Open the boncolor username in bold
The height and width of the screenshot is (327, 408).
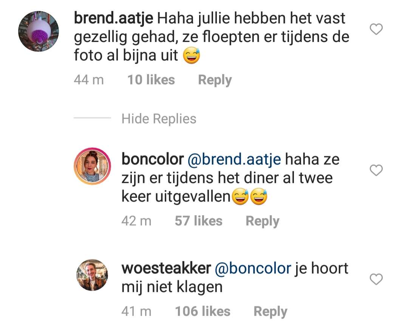pyautogui.click(x=153, y=159)
